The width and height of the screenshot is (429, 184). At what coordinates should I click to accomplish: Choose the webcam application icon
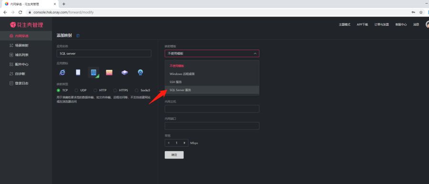tap(140, 72)
